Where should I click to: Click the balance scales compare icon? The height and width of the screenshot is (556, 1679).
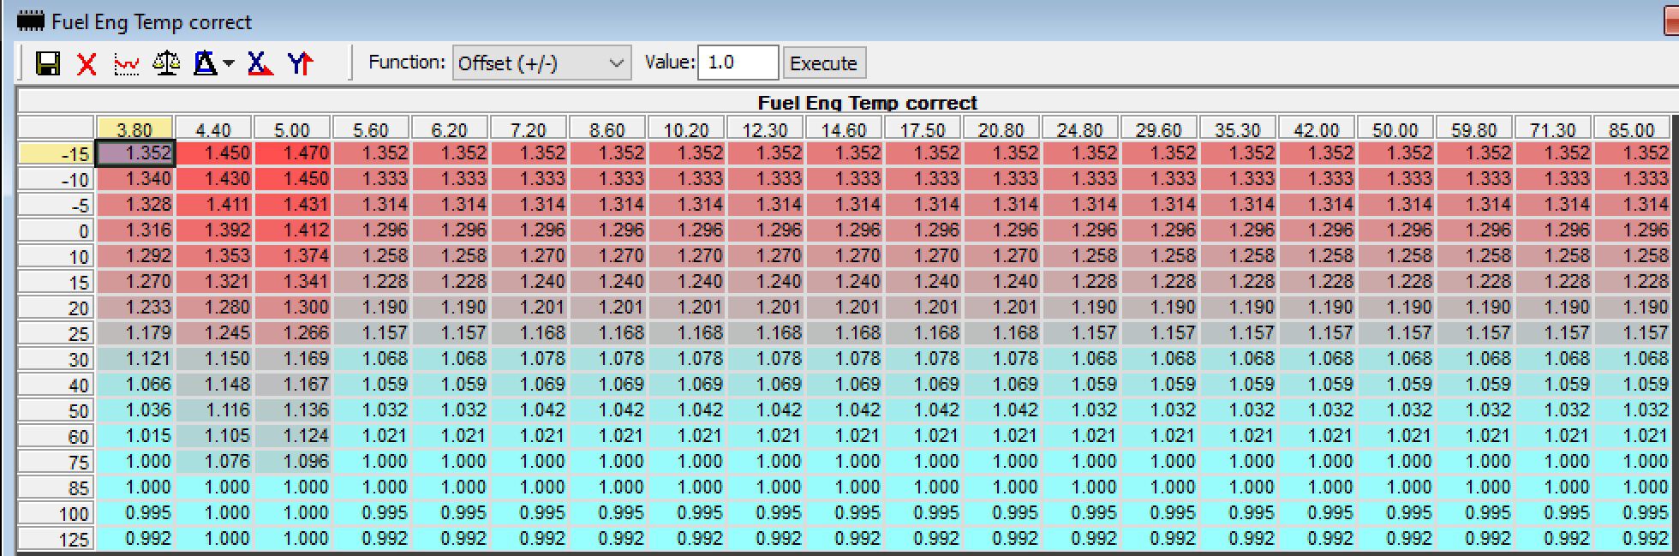(x=166, y=63)
